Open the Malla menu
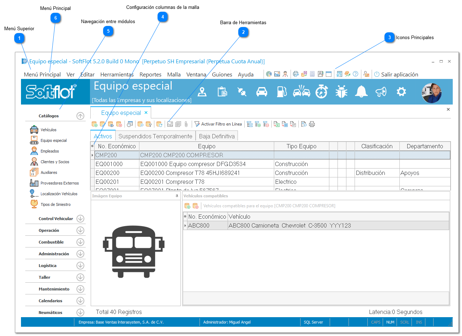Image resolution: width=462 pixels, height=336 pixels. point(174,74)
